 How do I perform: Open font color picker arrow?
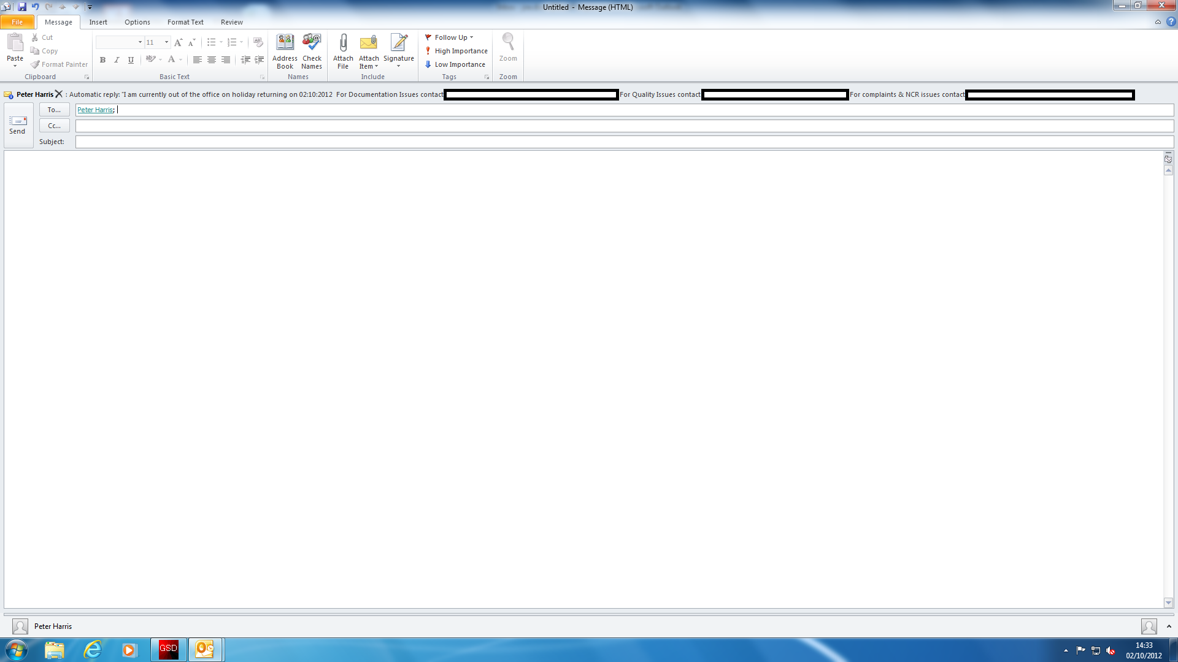tap(181, 60)
